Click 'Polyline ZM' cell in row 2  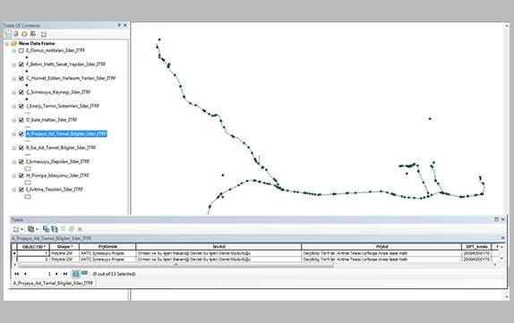pyautogui.click(x=64, y=259)
